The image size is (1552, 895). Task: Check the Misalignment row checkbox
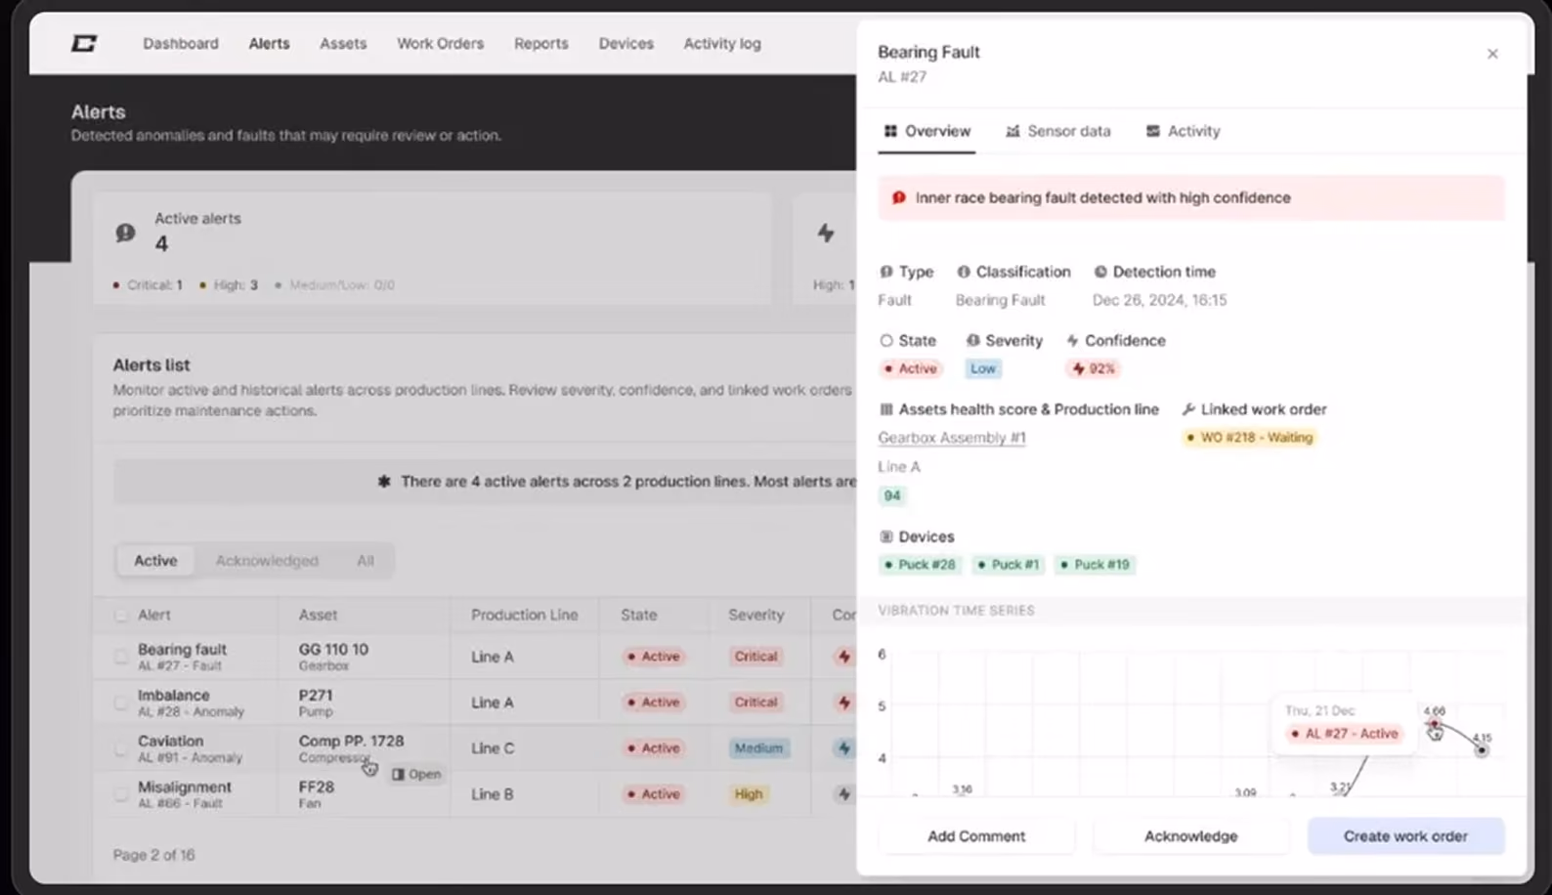(121, 794)
